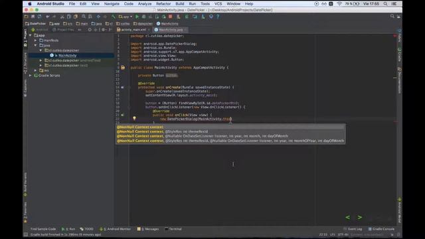Viewport: 425px width, 239px height.
Task: Click the Undo toolbar icon
Action: [48, 17]
